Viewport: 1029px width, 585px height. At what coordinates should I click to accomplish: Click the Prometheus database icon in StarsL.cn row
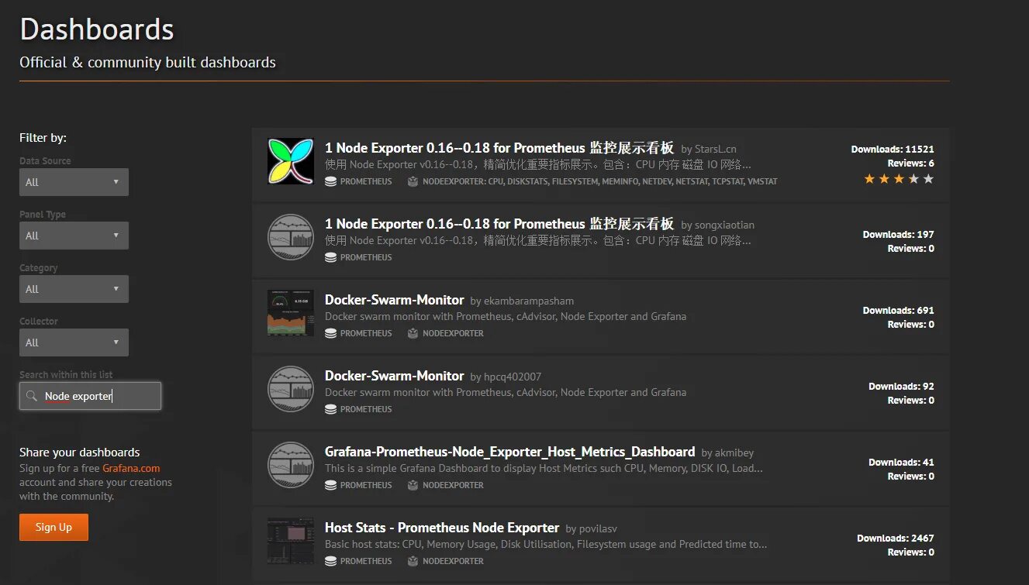[x=330, y=181]
